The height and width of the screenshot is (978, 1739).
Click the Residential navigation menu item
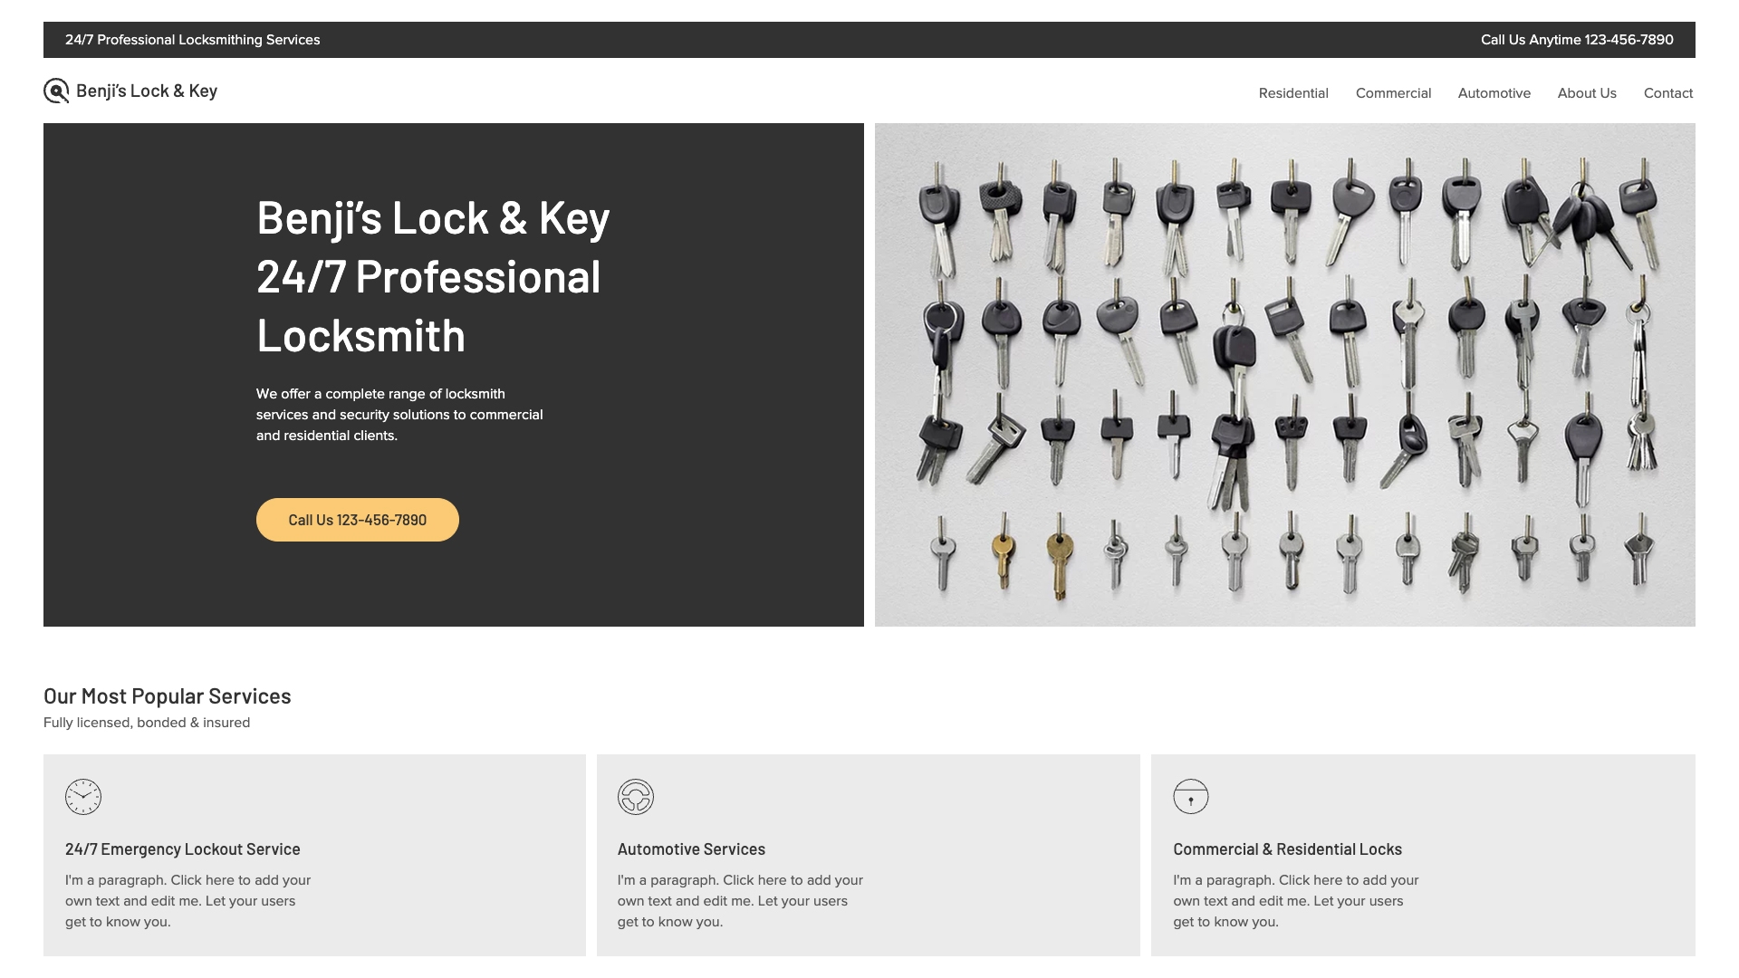point(1293,92)
